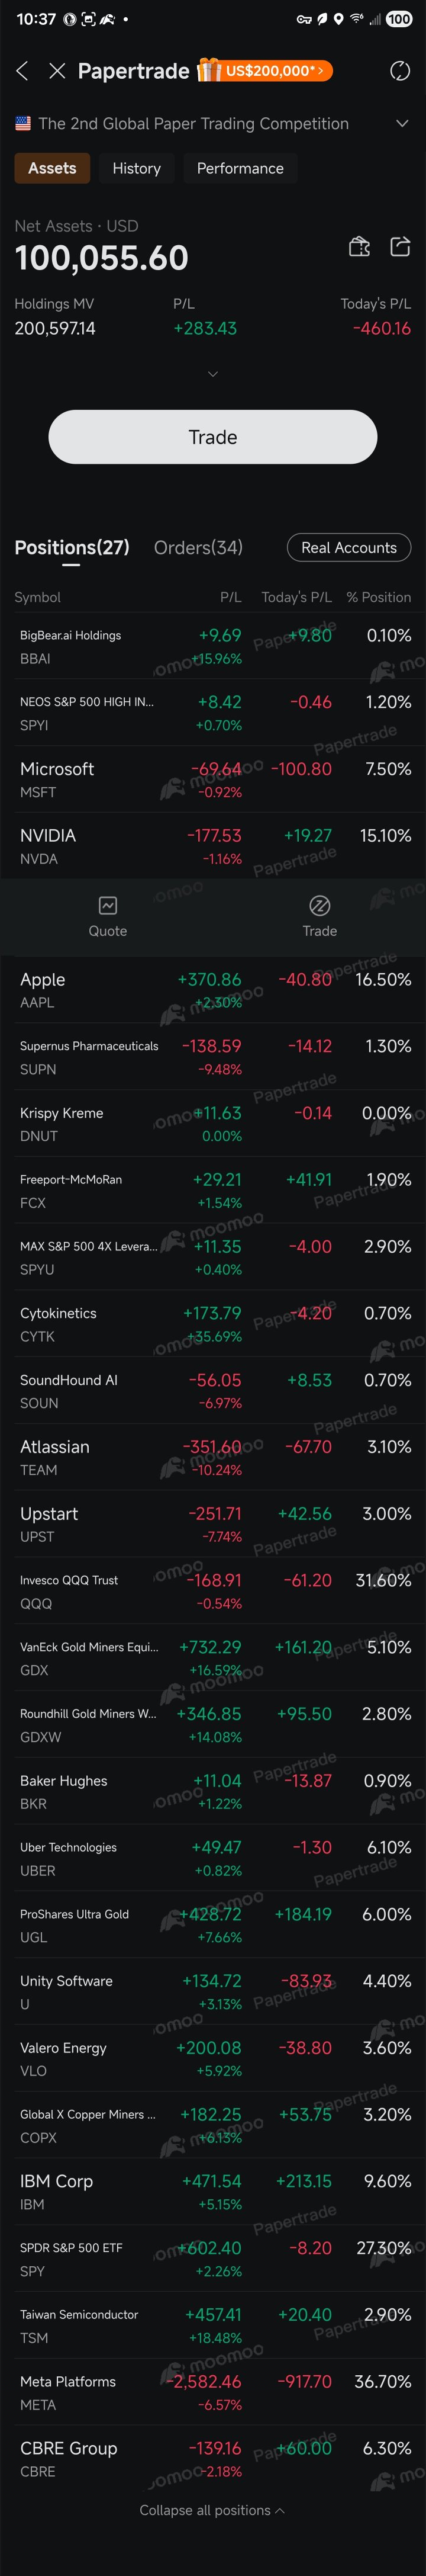Open the Performance tab
This screenshot has height=2576, width=426.
point(240,168)
